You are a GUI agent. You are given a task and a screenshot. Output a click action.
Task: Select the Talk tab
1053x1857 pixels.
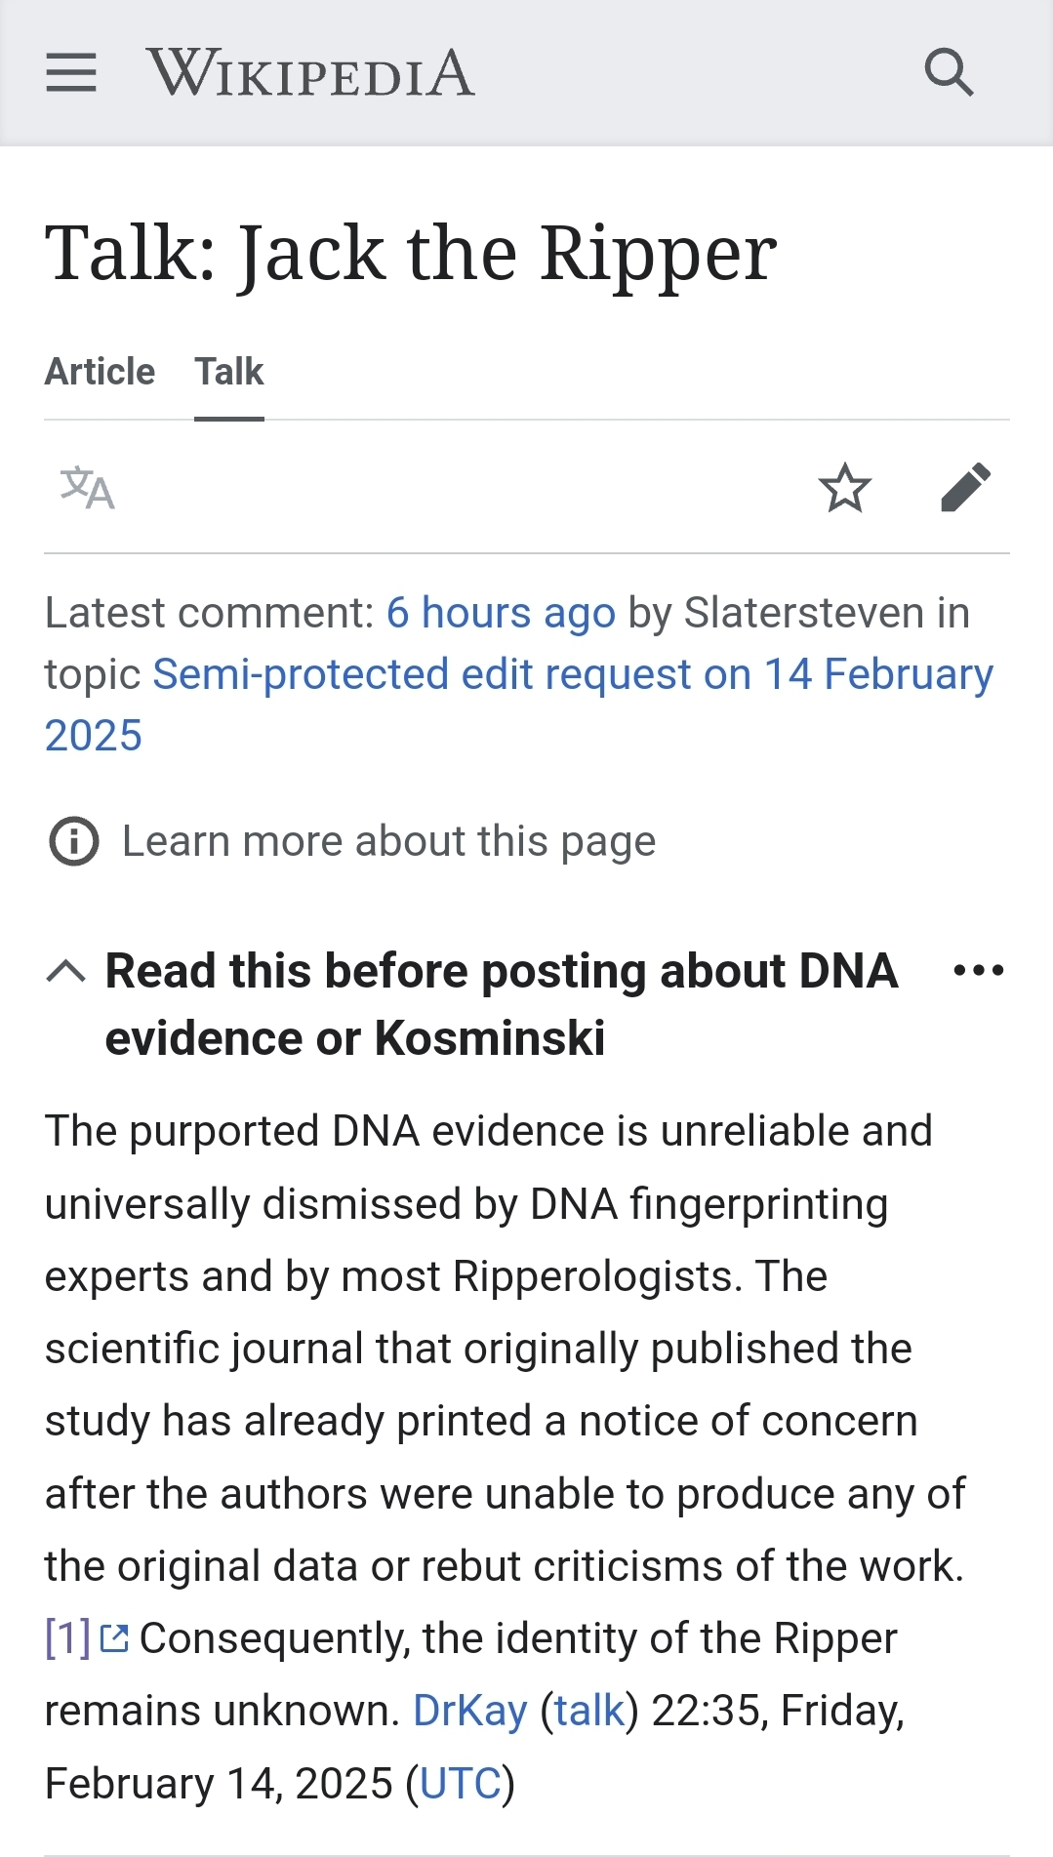coord(229,372)
